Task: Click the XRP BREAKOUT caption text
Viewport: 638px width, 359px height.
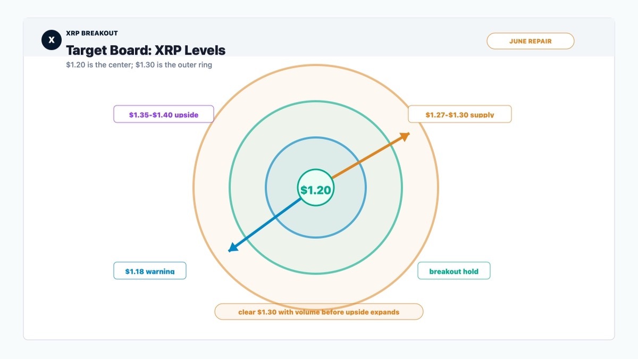Action: click(92, 33)
